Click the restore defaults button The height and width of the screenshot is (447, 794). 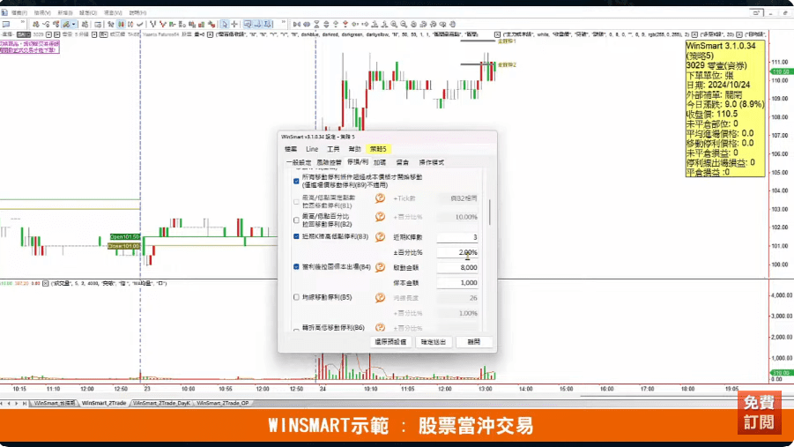(390, 342)
